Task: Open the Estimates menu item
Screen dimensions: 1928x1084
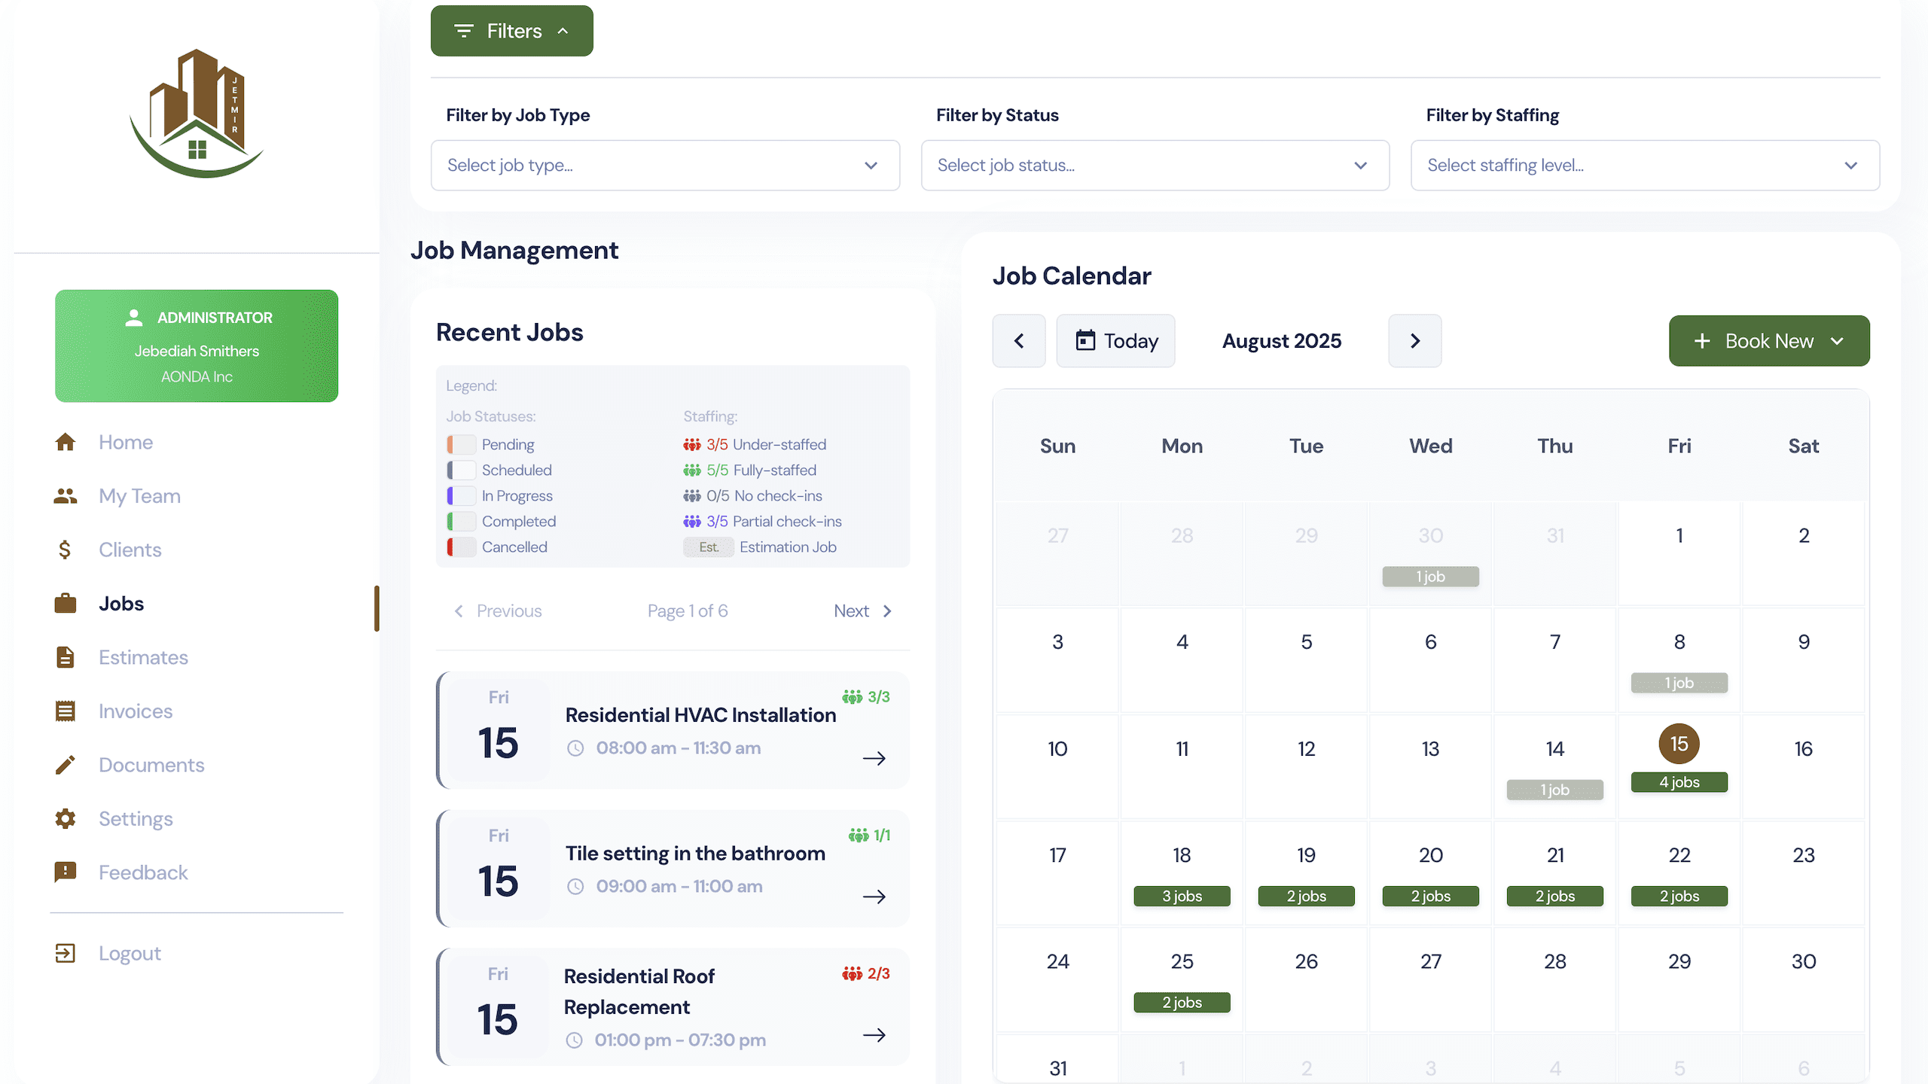Action: tap(144, 657)
